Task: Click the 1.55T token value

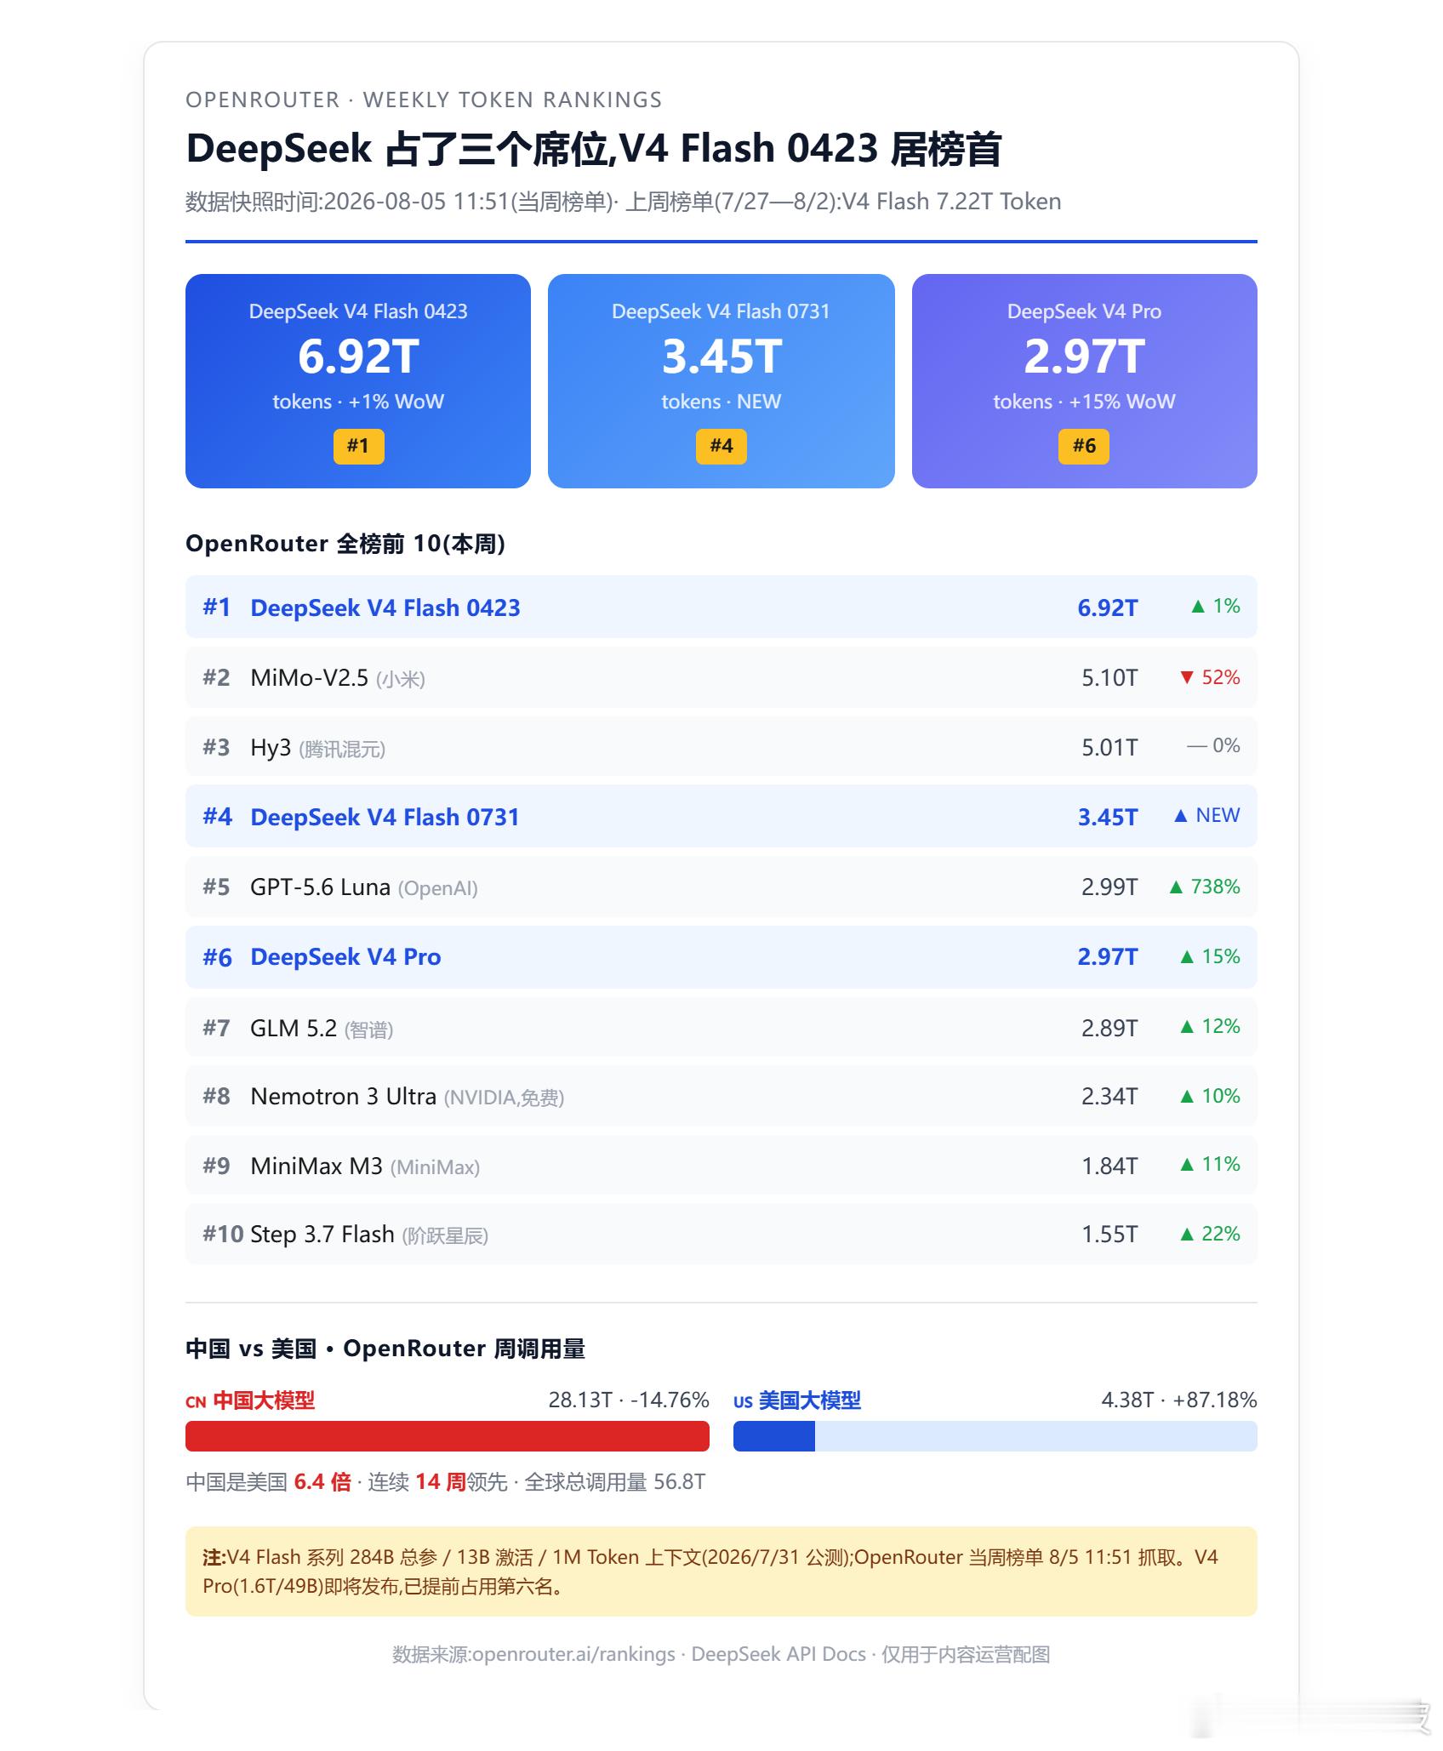Action: [x=1109, y=1235]
